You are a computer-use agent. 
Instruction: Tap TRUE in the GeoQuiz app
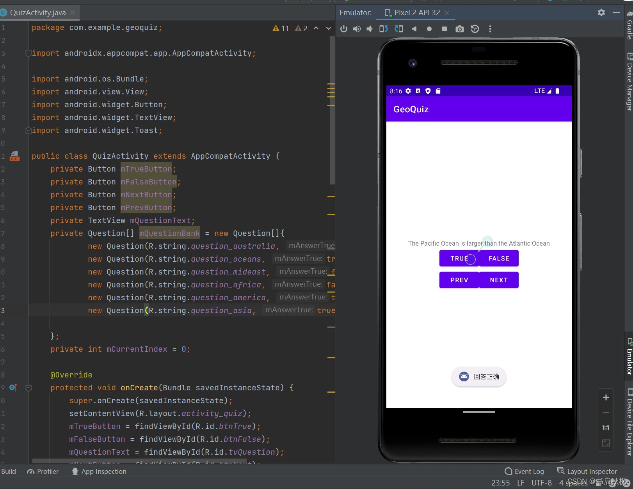coord(459,259)
